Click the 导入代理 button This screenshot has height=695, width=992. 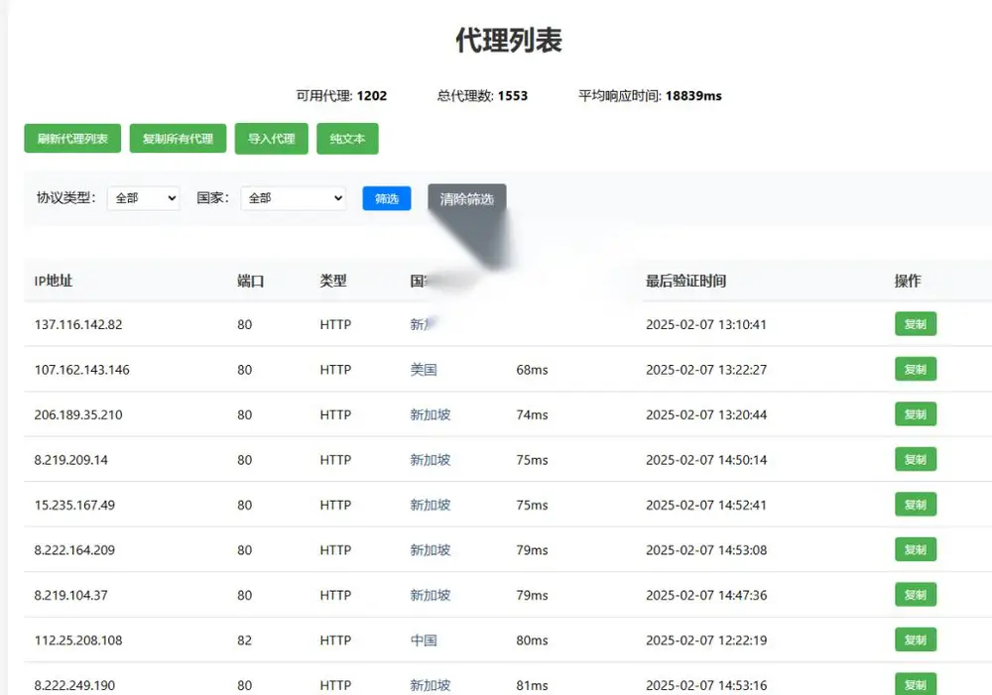pos(272,139)
